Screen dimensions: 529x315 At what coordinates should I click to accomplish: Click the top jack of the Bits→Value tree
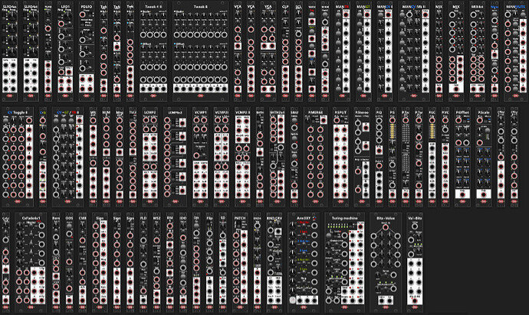[x=386, y=228]
